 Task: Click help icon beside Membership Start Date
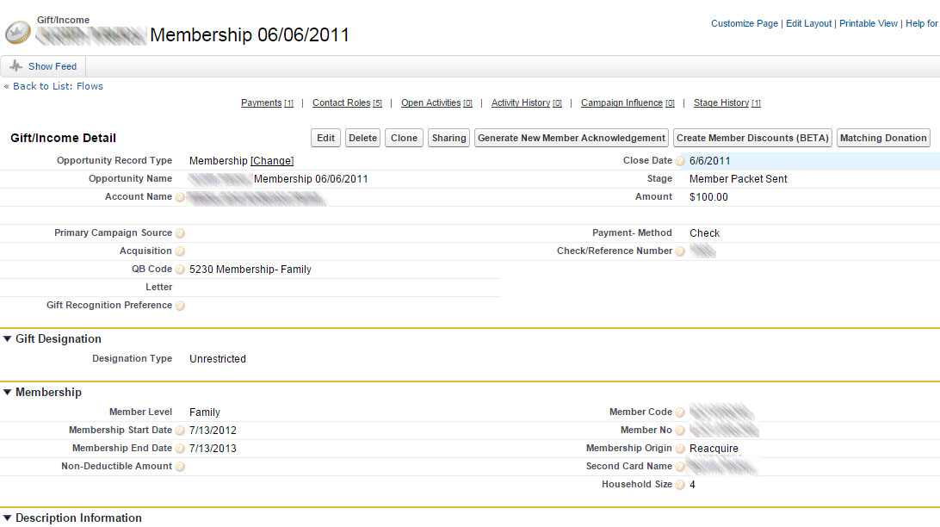(180, 431)
